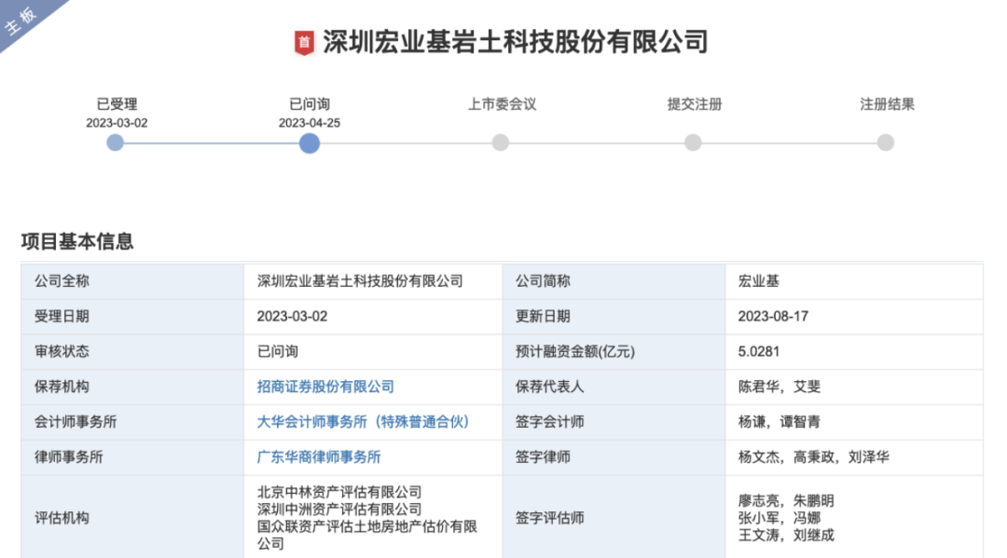
Task: Click the 深圳中洲资产评估有限公司 entry
Action: click(x=339, y=510)
